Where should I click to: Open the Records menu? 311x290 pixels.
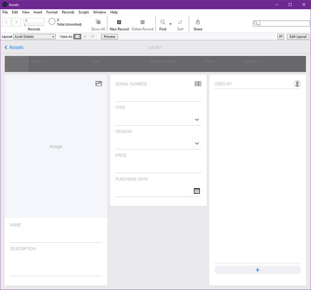68,12
